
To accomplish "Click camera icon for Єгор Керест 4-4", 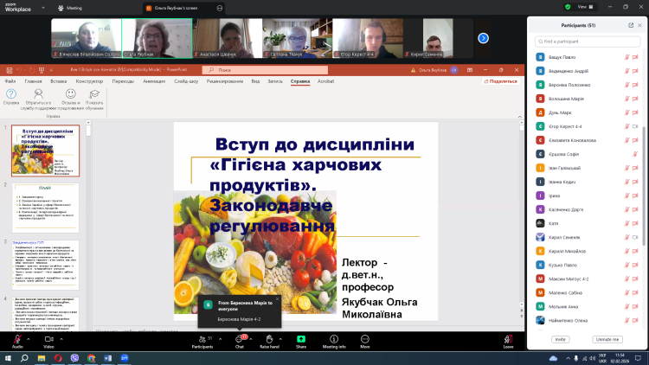I will [x=635, y=126].
